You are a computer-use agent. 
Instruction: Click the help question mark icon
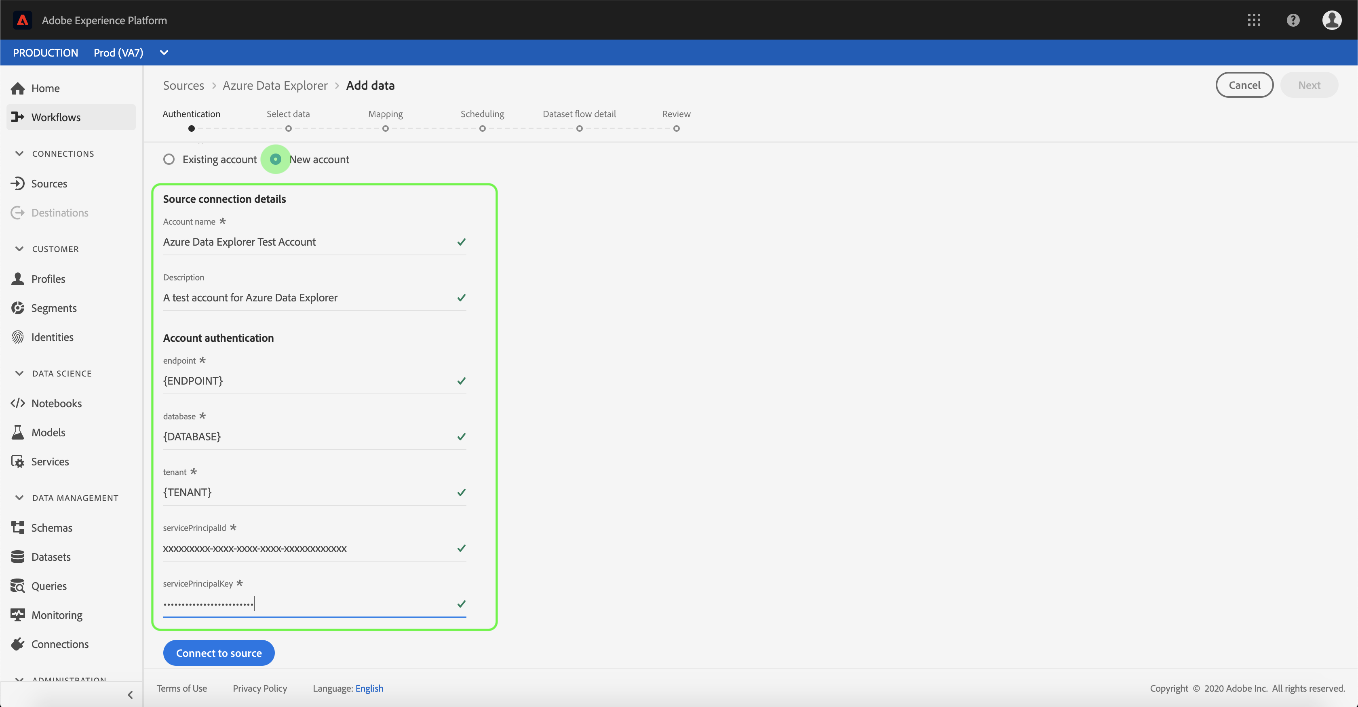click(x=1293, y=20)
